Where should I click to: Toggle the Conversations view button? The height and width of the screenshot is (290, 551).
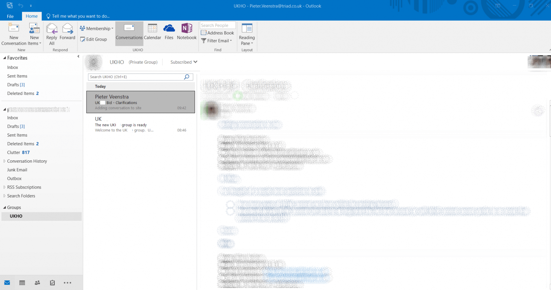click(129, 33)
